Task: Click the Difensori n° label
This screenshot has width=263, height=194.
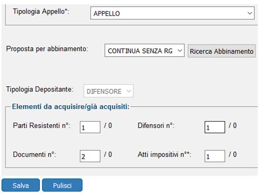Action: [156, 125]
